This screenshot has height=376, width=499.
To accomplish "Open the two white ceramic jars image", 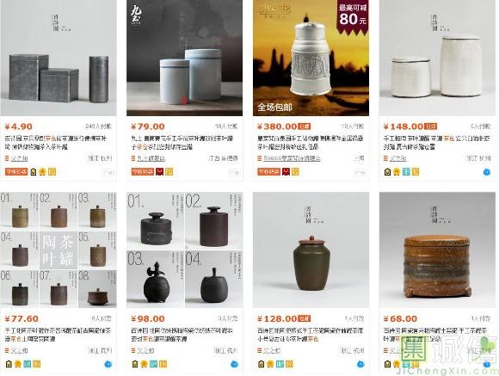I will coord(437,58).
